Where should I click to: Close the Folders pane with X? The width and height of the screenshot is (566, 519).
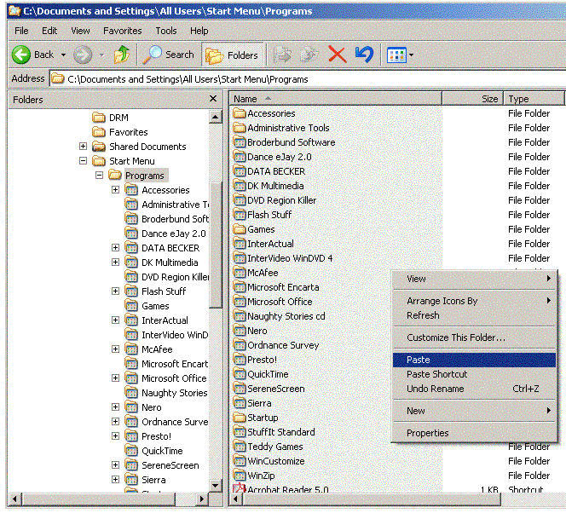[213, 99]
